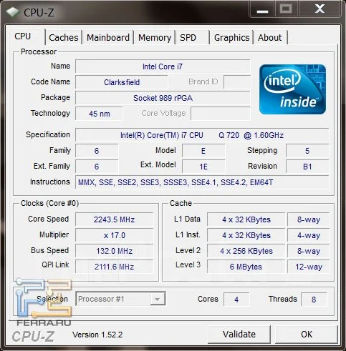Viewport: 346px width, 351px height.
Task: Click the Socket 989 rPGA package value
Action: point(163,98)
